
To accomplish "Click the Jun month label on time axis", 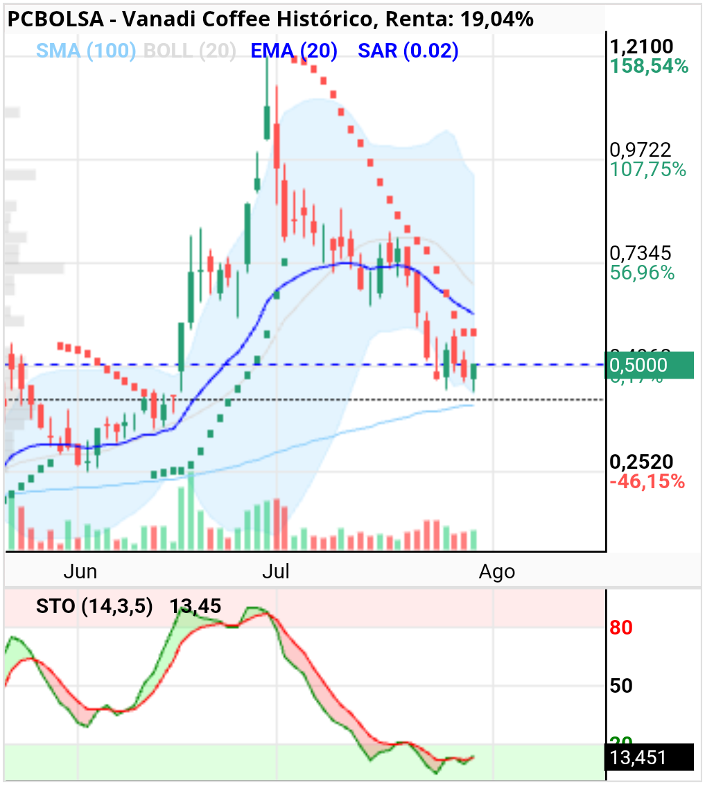I will pyautogui.click(x=80, y=571).
